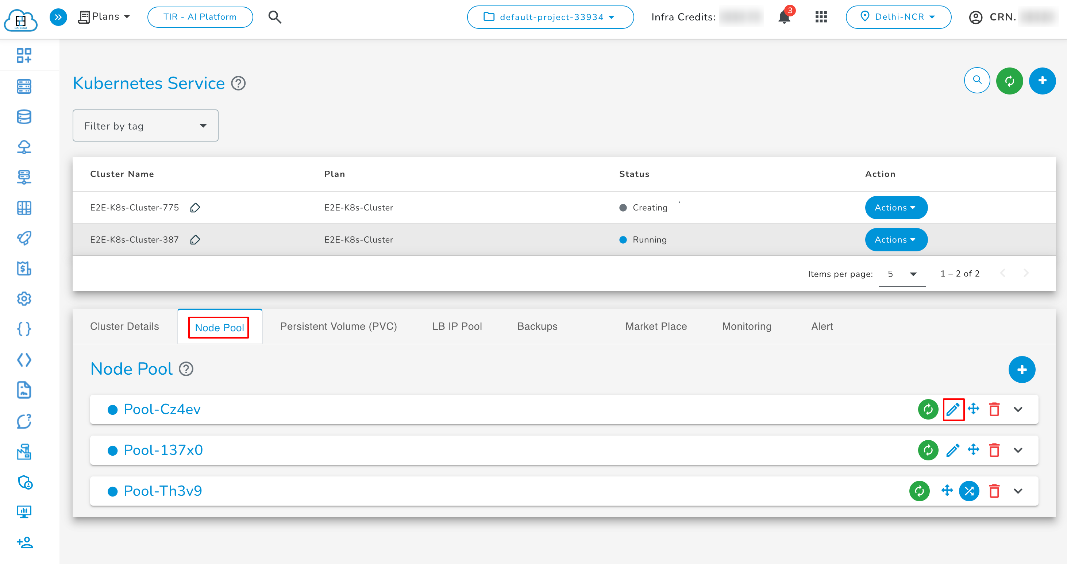Click the user account profile icon
1067x564 pixels.
(x=975, y=18)
